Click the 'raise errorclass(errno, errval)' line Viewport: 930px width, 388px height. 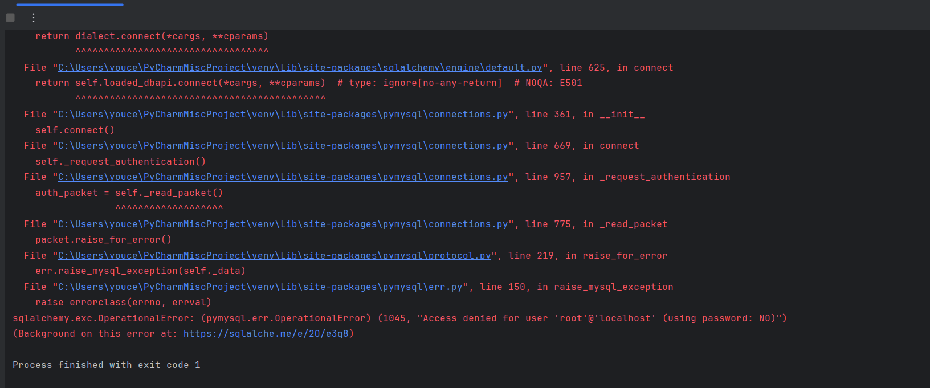[123, 303]
